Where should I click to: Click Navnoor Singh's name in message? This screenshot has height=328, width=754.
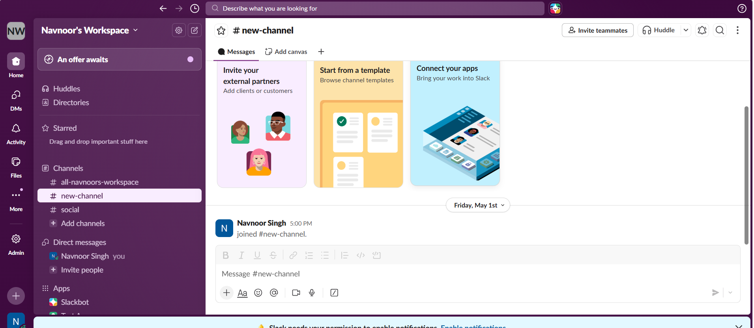tap(261, 223)
